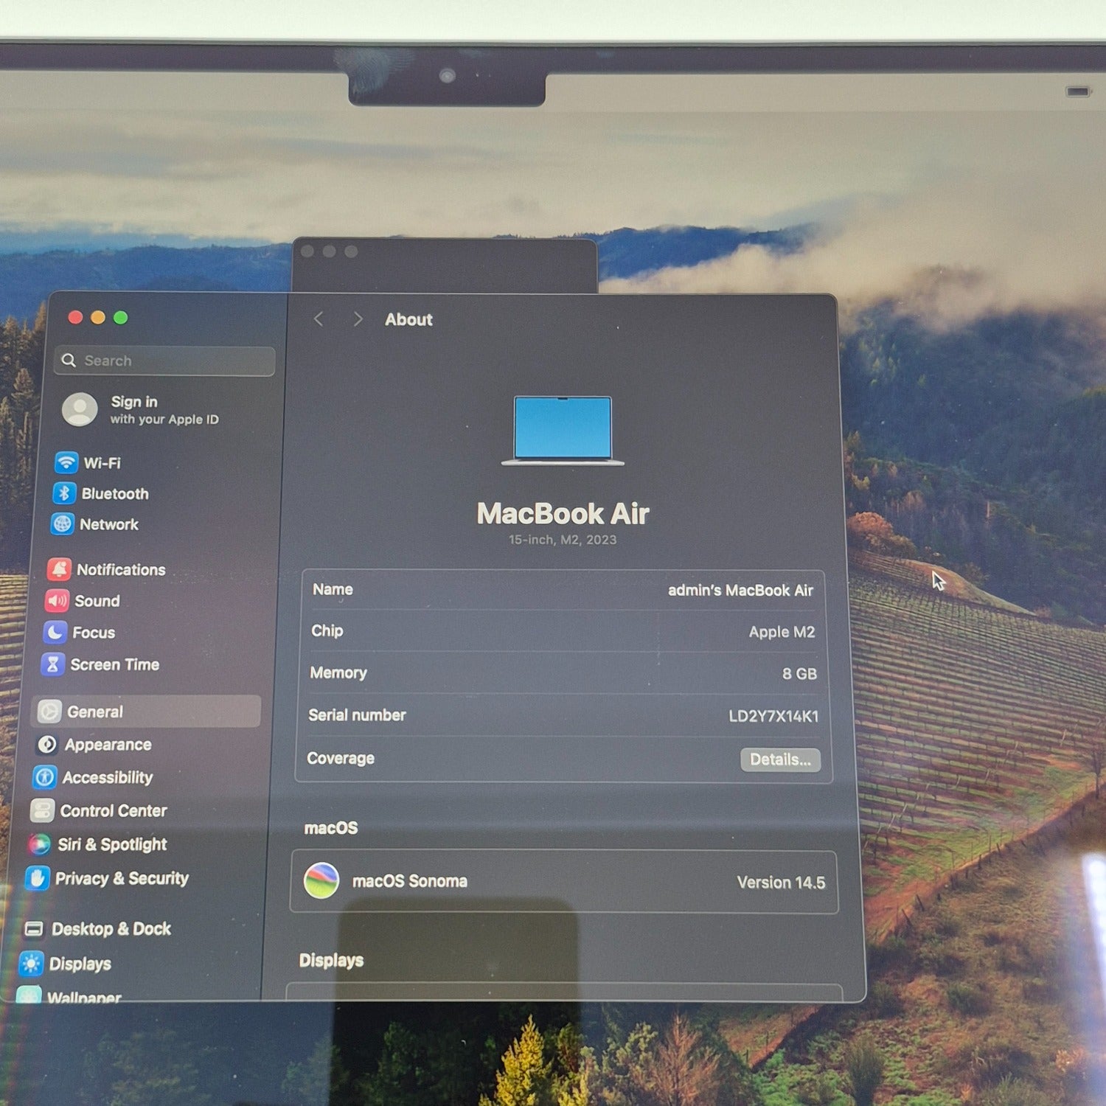Click the Focus moon icon
The height and width of the screenshot is (1106, 1106).
tap(55, 633)
